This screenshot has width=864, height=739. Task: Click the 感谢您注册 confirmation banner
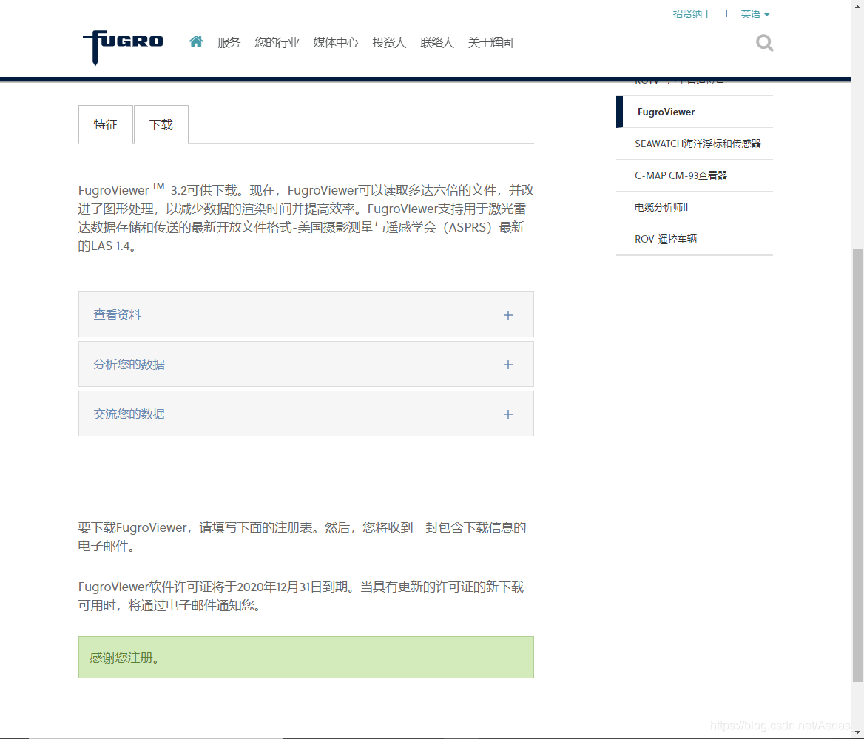click(306, 658)
